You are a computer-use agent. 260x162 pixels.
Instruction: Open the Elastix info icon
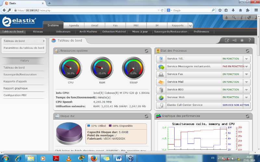tap(241, 18)
